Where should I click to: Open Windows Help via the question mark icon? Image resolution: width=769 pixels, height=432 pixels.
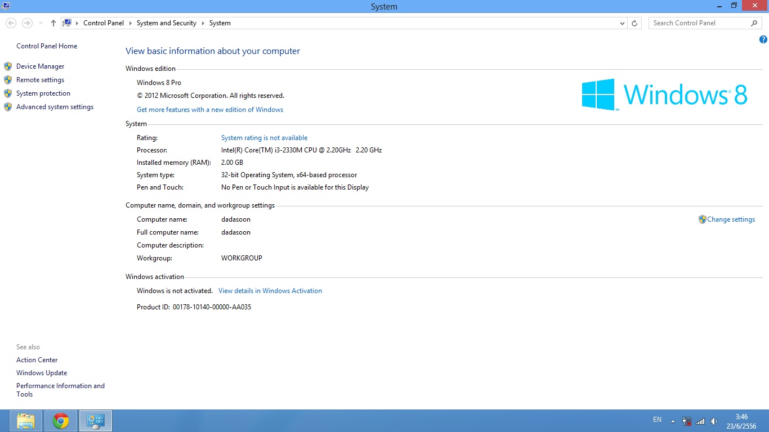pos(763,39)
